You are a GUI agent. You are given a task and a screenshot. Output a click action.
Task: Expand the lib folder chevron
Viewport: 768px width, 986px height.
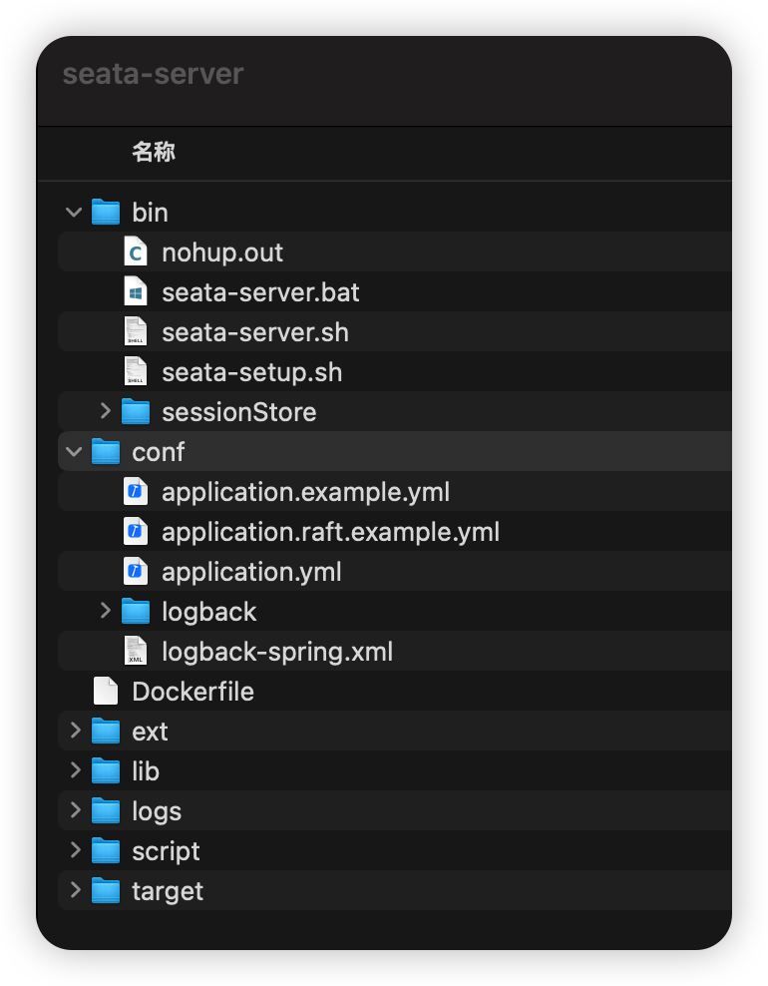pyautogui.click(x=74, y=770)
